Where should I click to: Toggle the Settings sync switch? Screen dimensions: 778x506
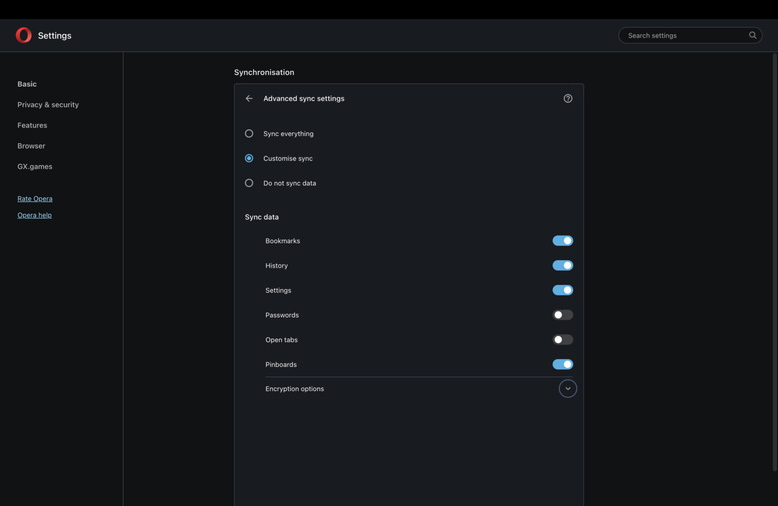coord(562,290)
